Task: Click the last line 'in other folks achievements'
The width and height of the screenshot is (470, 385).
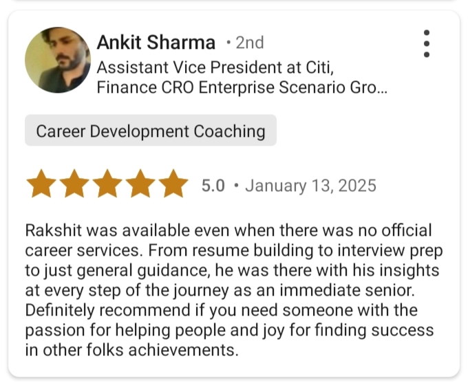Action: [x=131, y=350]
